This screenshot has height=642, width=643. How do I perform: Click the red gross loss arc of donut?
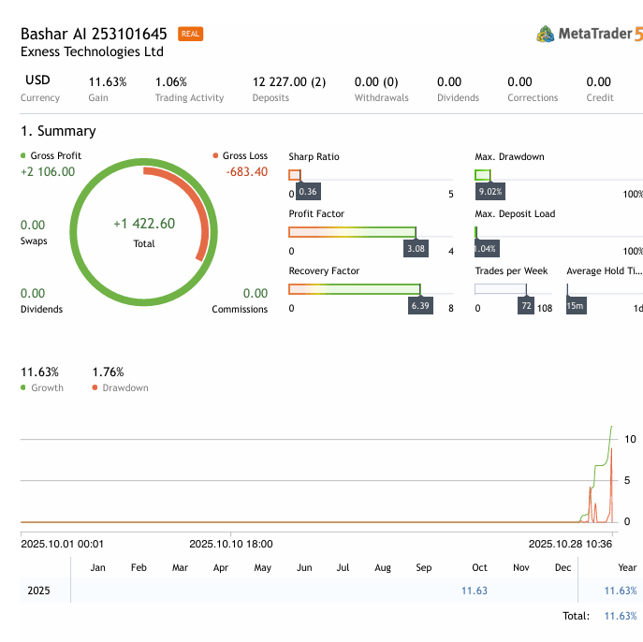pos(199,206)
